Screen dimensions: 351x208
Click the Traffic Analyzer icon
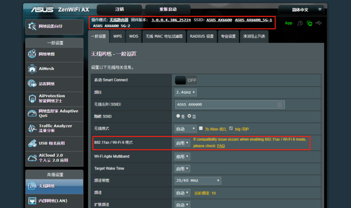[32, 128]
